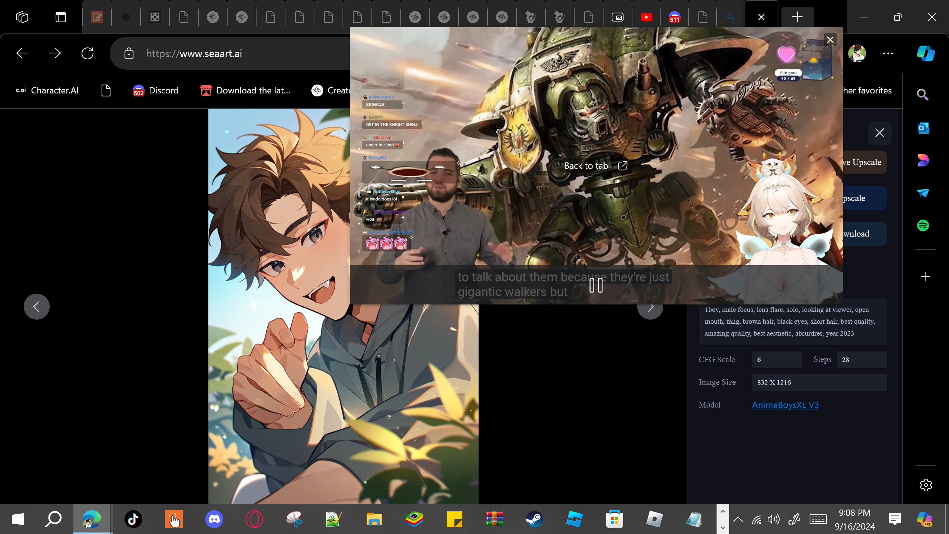Open the AnimeBoysXL V3 model link
Viewport: 949px width, 534px height.
point(785,405)
